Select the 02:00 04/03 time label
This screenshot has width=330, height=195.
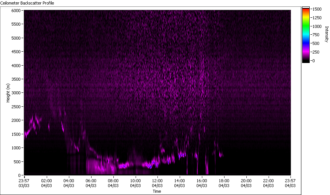click(x=46, y=183)
